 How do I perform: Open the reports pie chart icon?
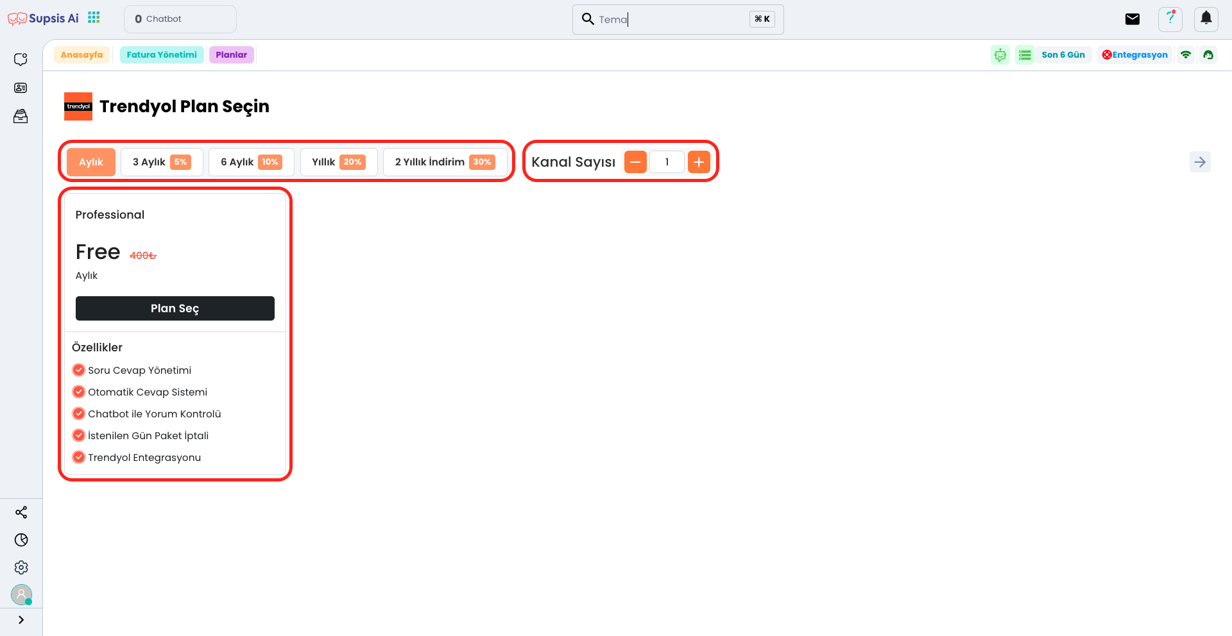click(21, 540)
